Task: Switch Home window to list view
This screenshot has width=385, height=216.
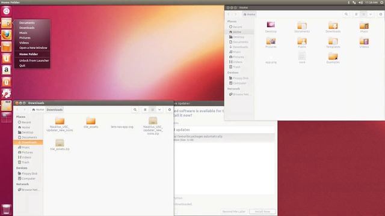Action: click(x=356, y=14)
